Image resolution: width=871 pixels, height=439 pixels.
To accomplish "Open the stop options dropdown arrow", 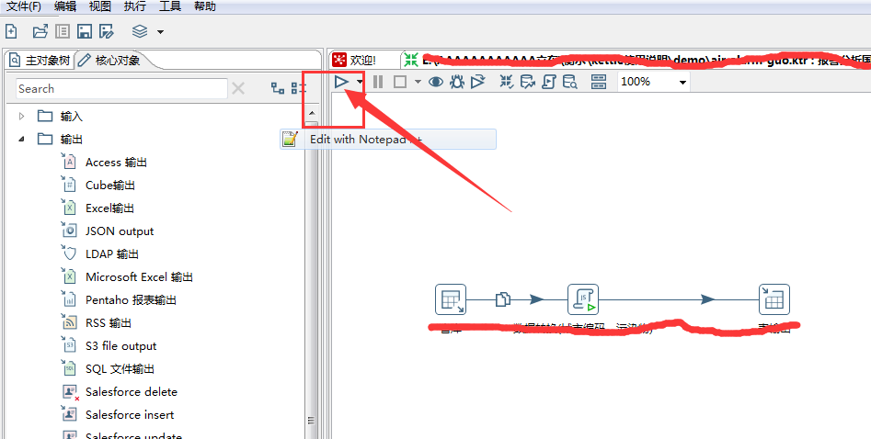I will [418, 82].
